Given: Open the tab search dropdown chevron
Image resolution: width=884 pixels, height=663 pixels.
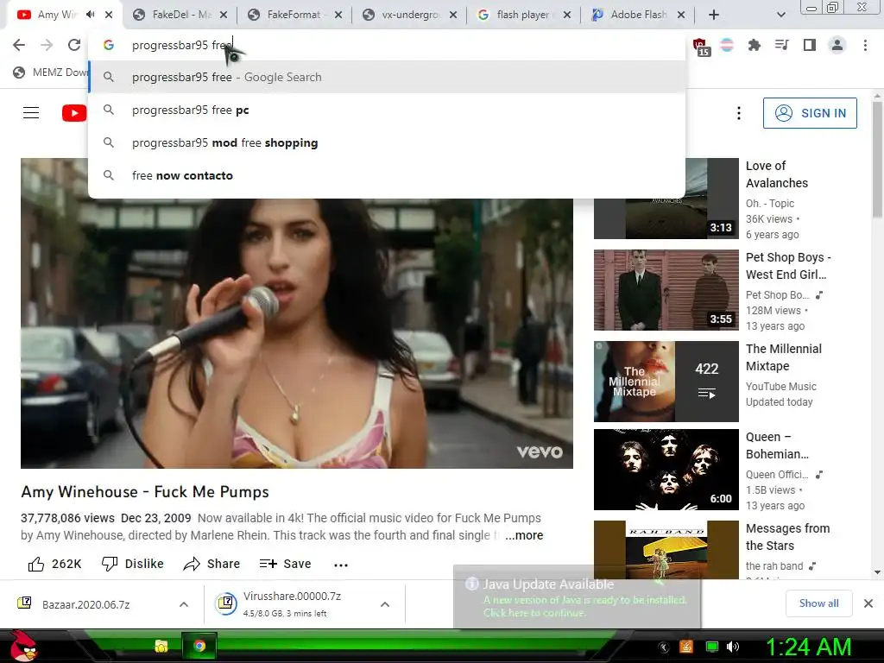Looking at the screenshot, I should (780, 15).
